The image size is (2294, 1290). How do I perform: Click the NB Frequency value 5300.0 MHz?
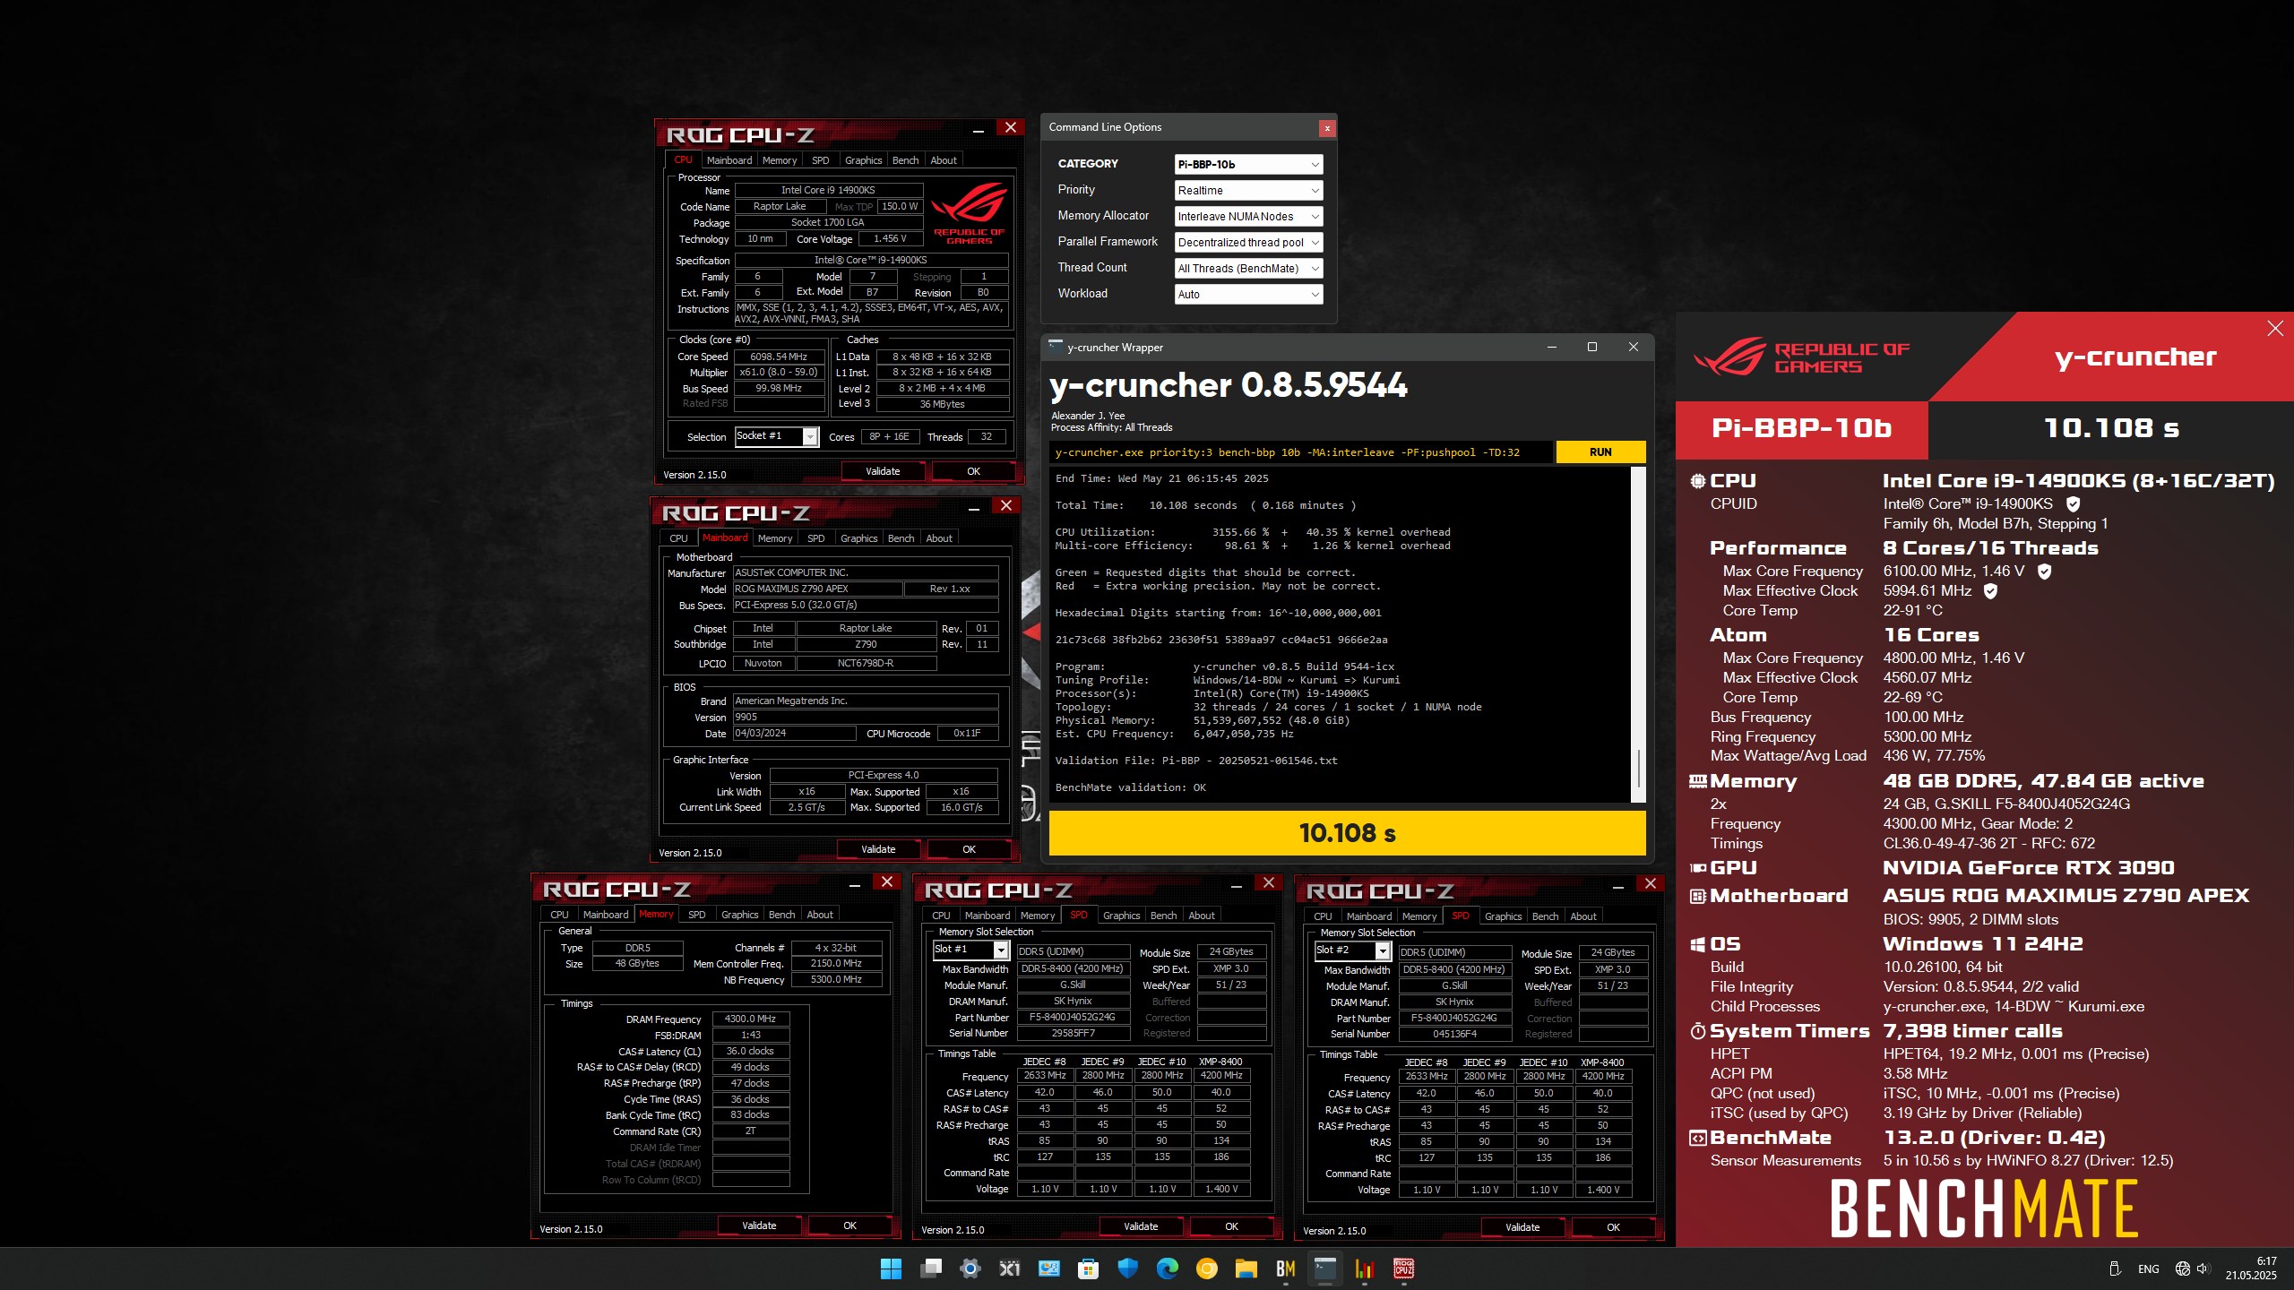coord(836,979)
